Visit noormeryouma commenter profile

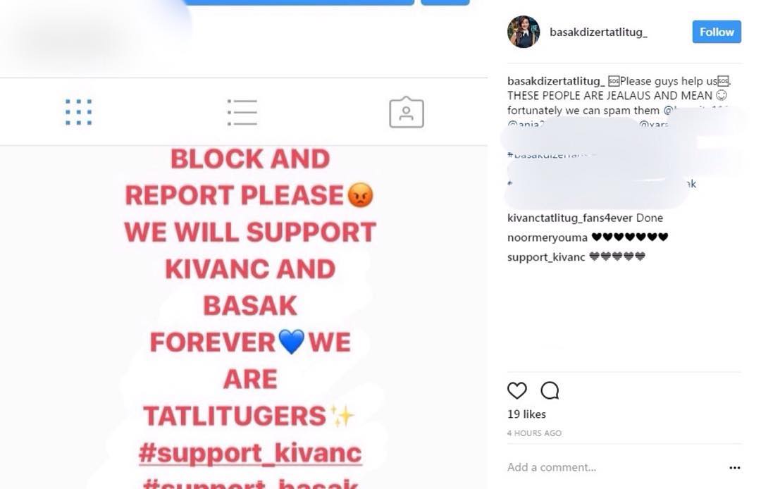tap(547, 237)
